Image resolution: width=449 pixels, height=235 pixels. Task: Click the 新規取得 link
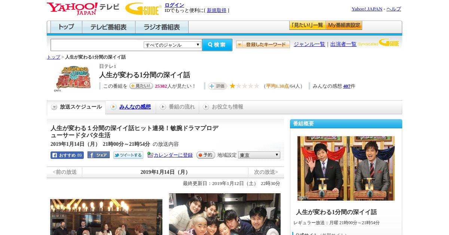pos(217,10)
